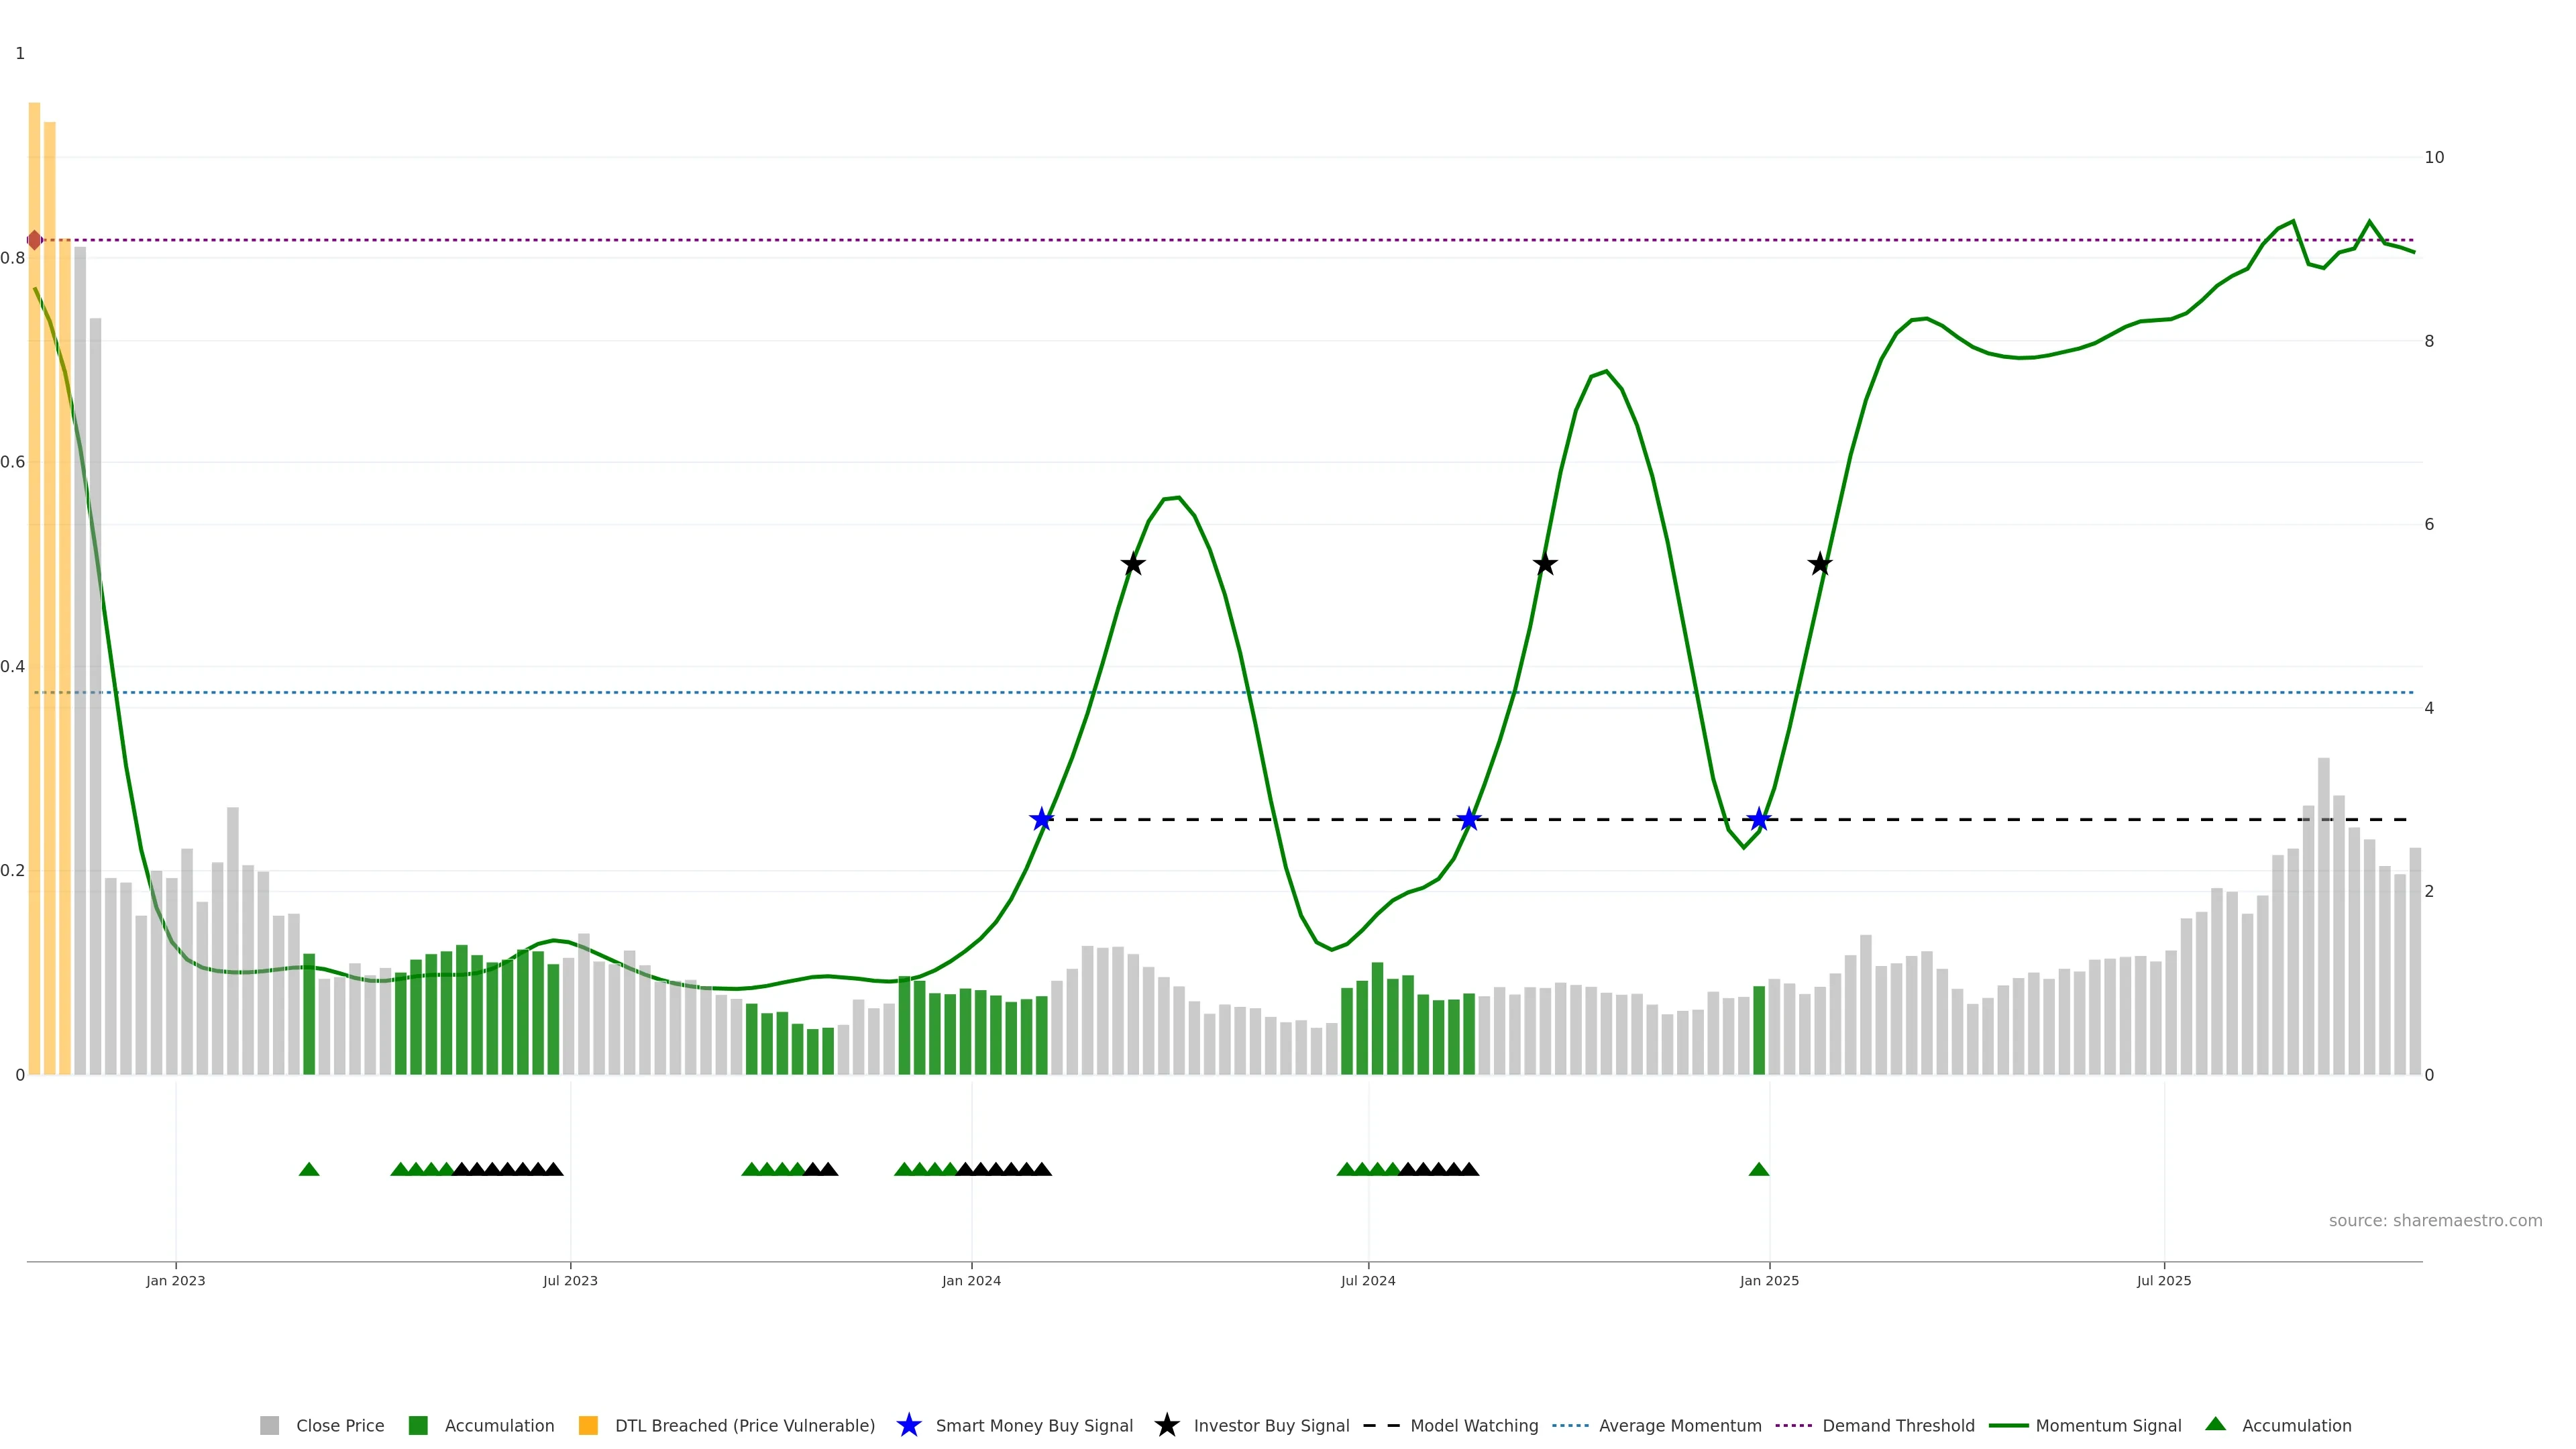This screenshot has height=1449, width=2576.
Task: Click the black star Investor Buy legend icon
Action: click(x=1166, y=1425)
